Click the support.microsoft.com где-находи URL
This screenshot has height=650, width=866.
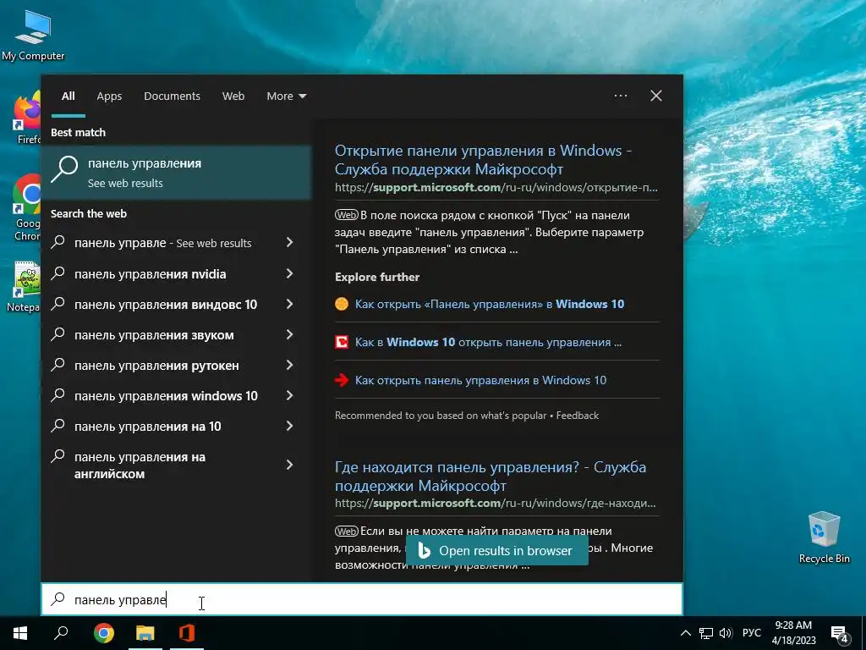(x=496, y=503)
